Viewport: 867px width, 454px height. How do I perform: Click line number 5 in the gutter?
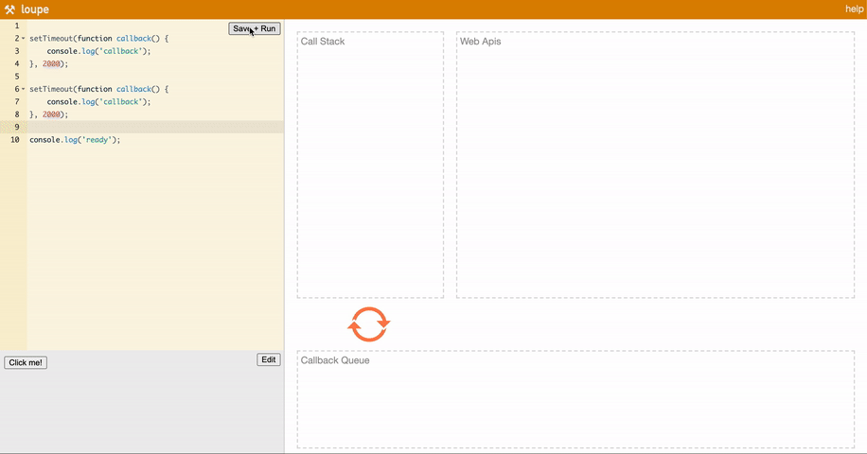[17, 77]
